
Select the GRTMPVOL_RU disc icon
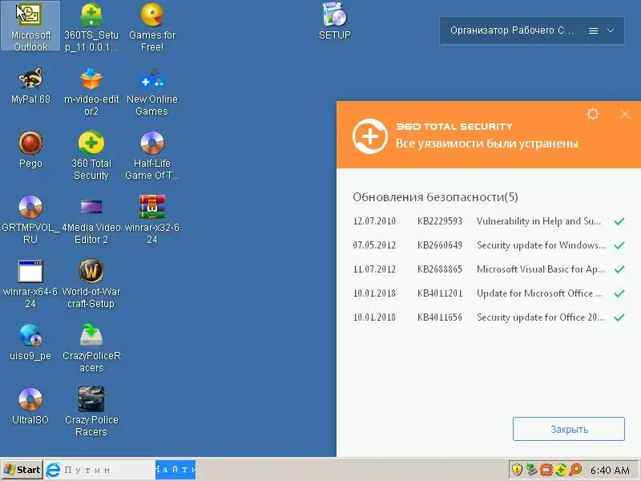[30, 220]
